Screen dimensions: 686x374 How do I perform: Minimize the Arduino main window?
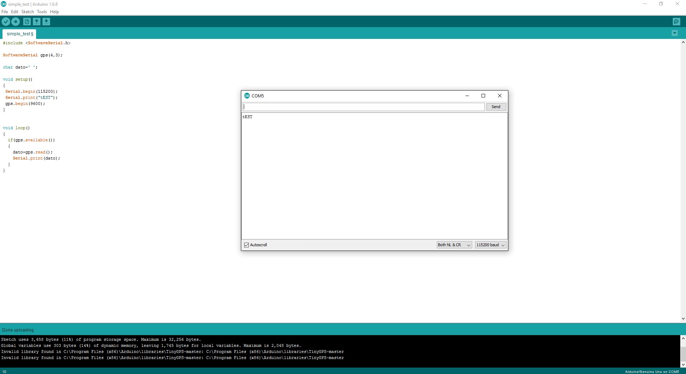pos(645,4)
